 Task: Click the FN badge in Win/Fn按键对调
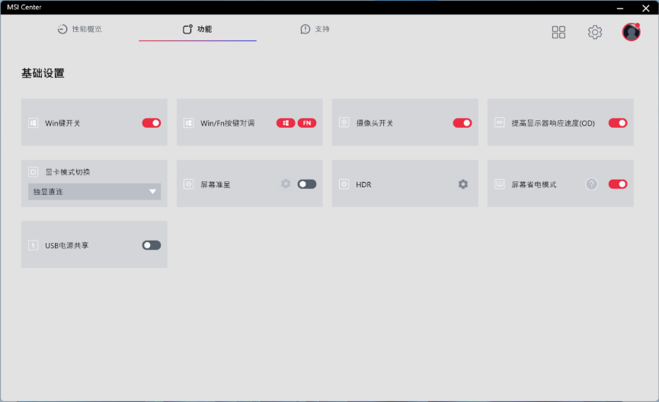307,123
